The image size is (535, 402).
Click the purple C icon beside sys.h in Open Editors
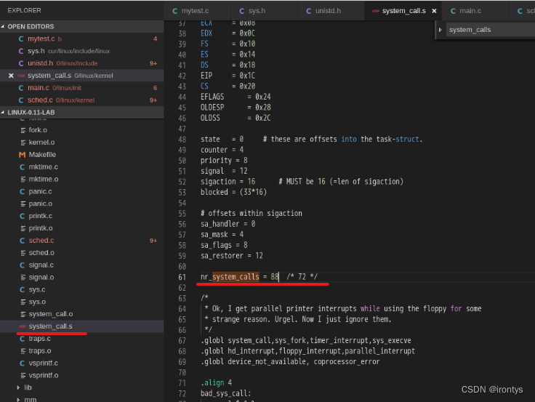[x=21, y=51]
